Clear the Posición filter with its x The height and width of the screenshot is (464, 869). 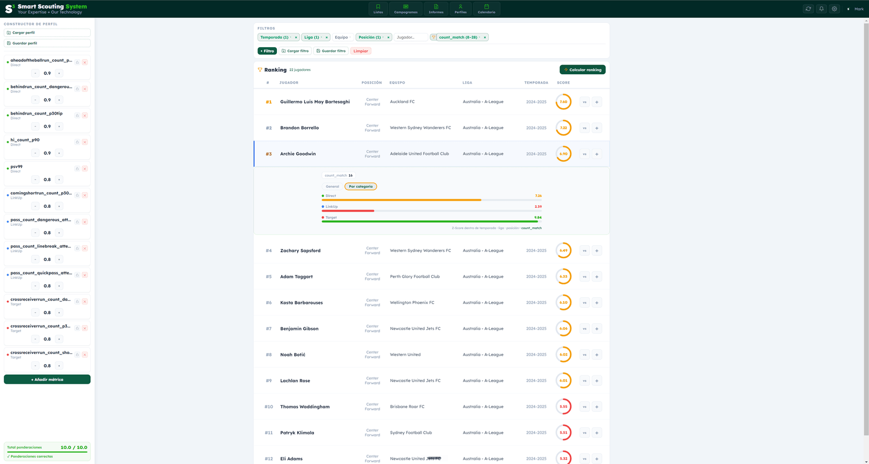point(388,37)
